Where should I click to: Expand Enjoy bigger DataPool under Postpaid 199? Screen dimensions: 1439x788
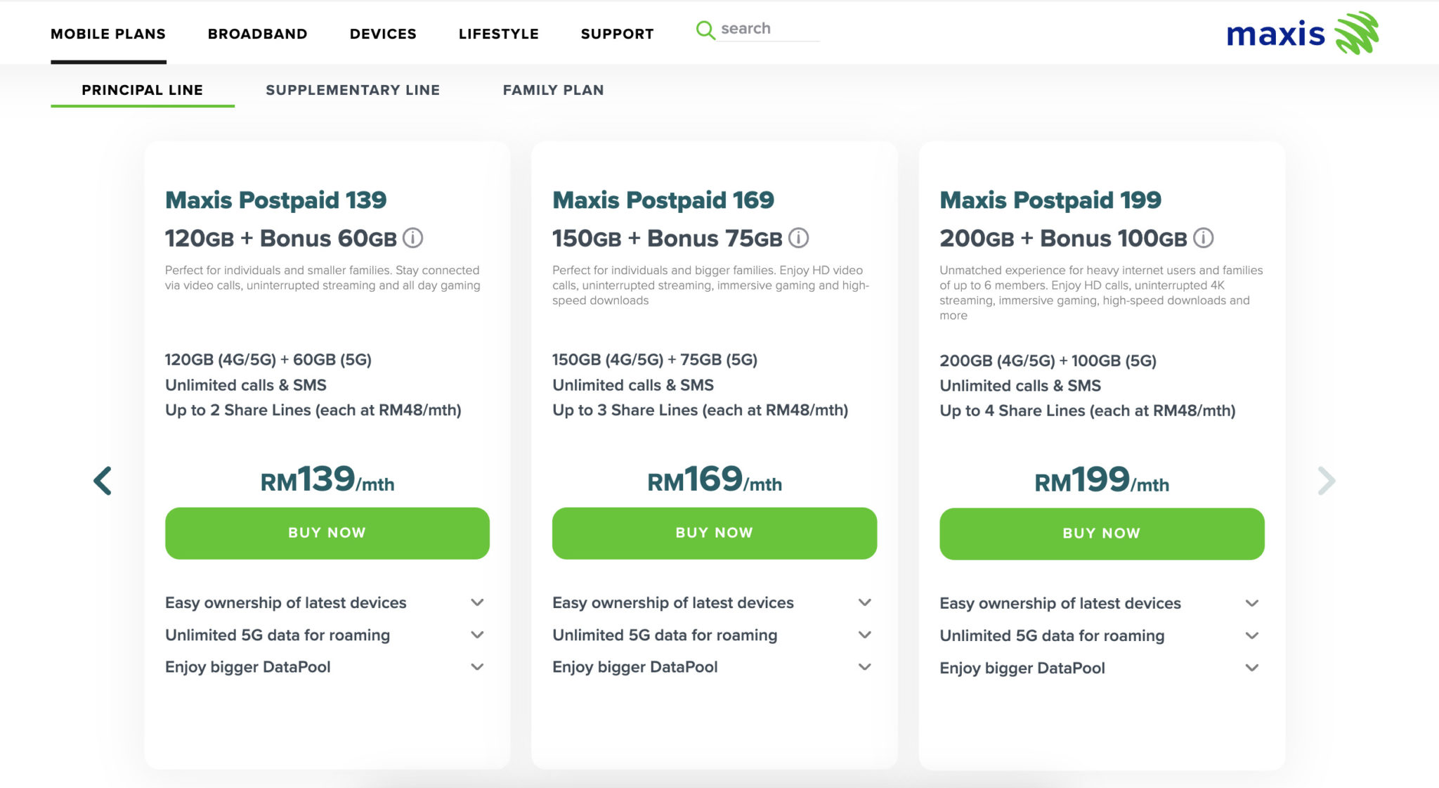(1252, 668)
